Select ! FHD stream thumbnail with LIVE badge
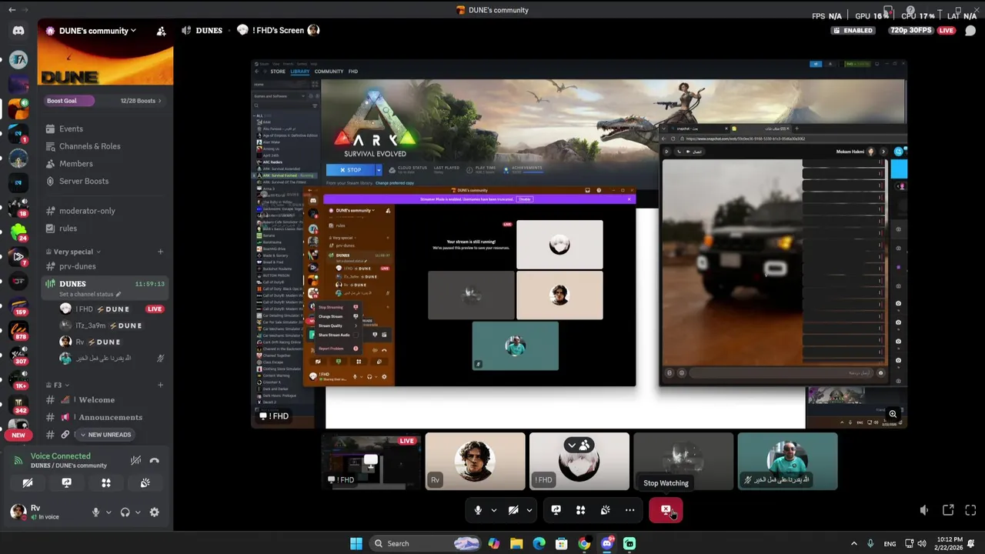Viewport: 985px width, 554px height. (x=371, y=462)
